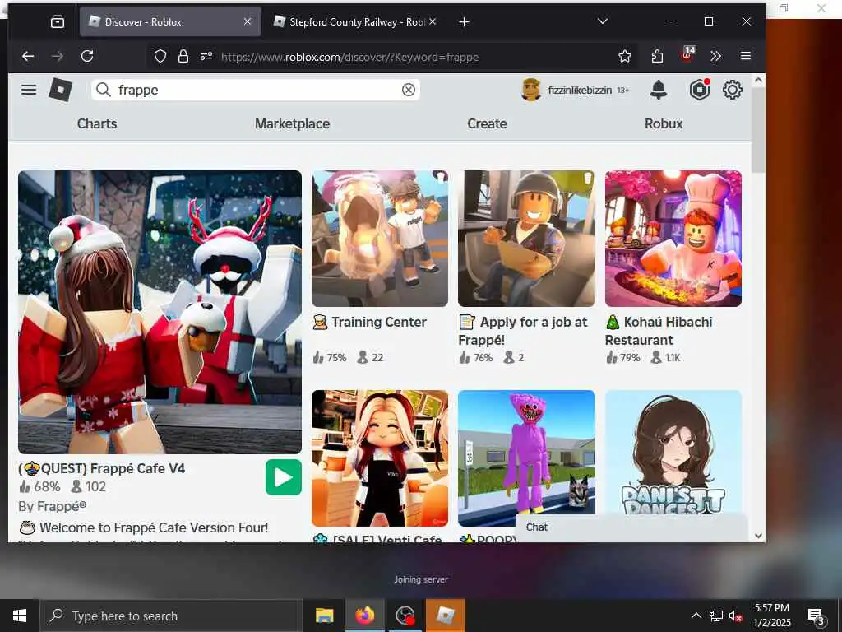Go to Marketplace
Viewport: 842px width, 632px height.
tap(292, 123)
